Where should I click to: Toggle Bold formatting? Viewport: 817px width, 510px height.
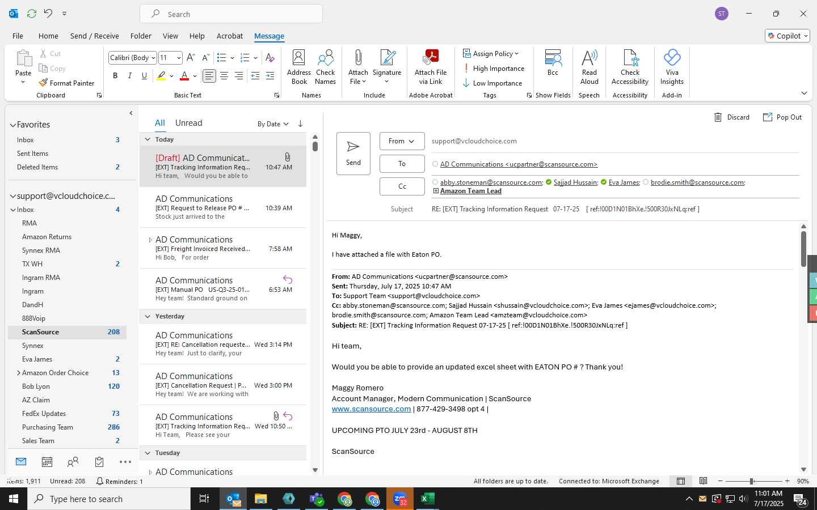pos(115,75)
